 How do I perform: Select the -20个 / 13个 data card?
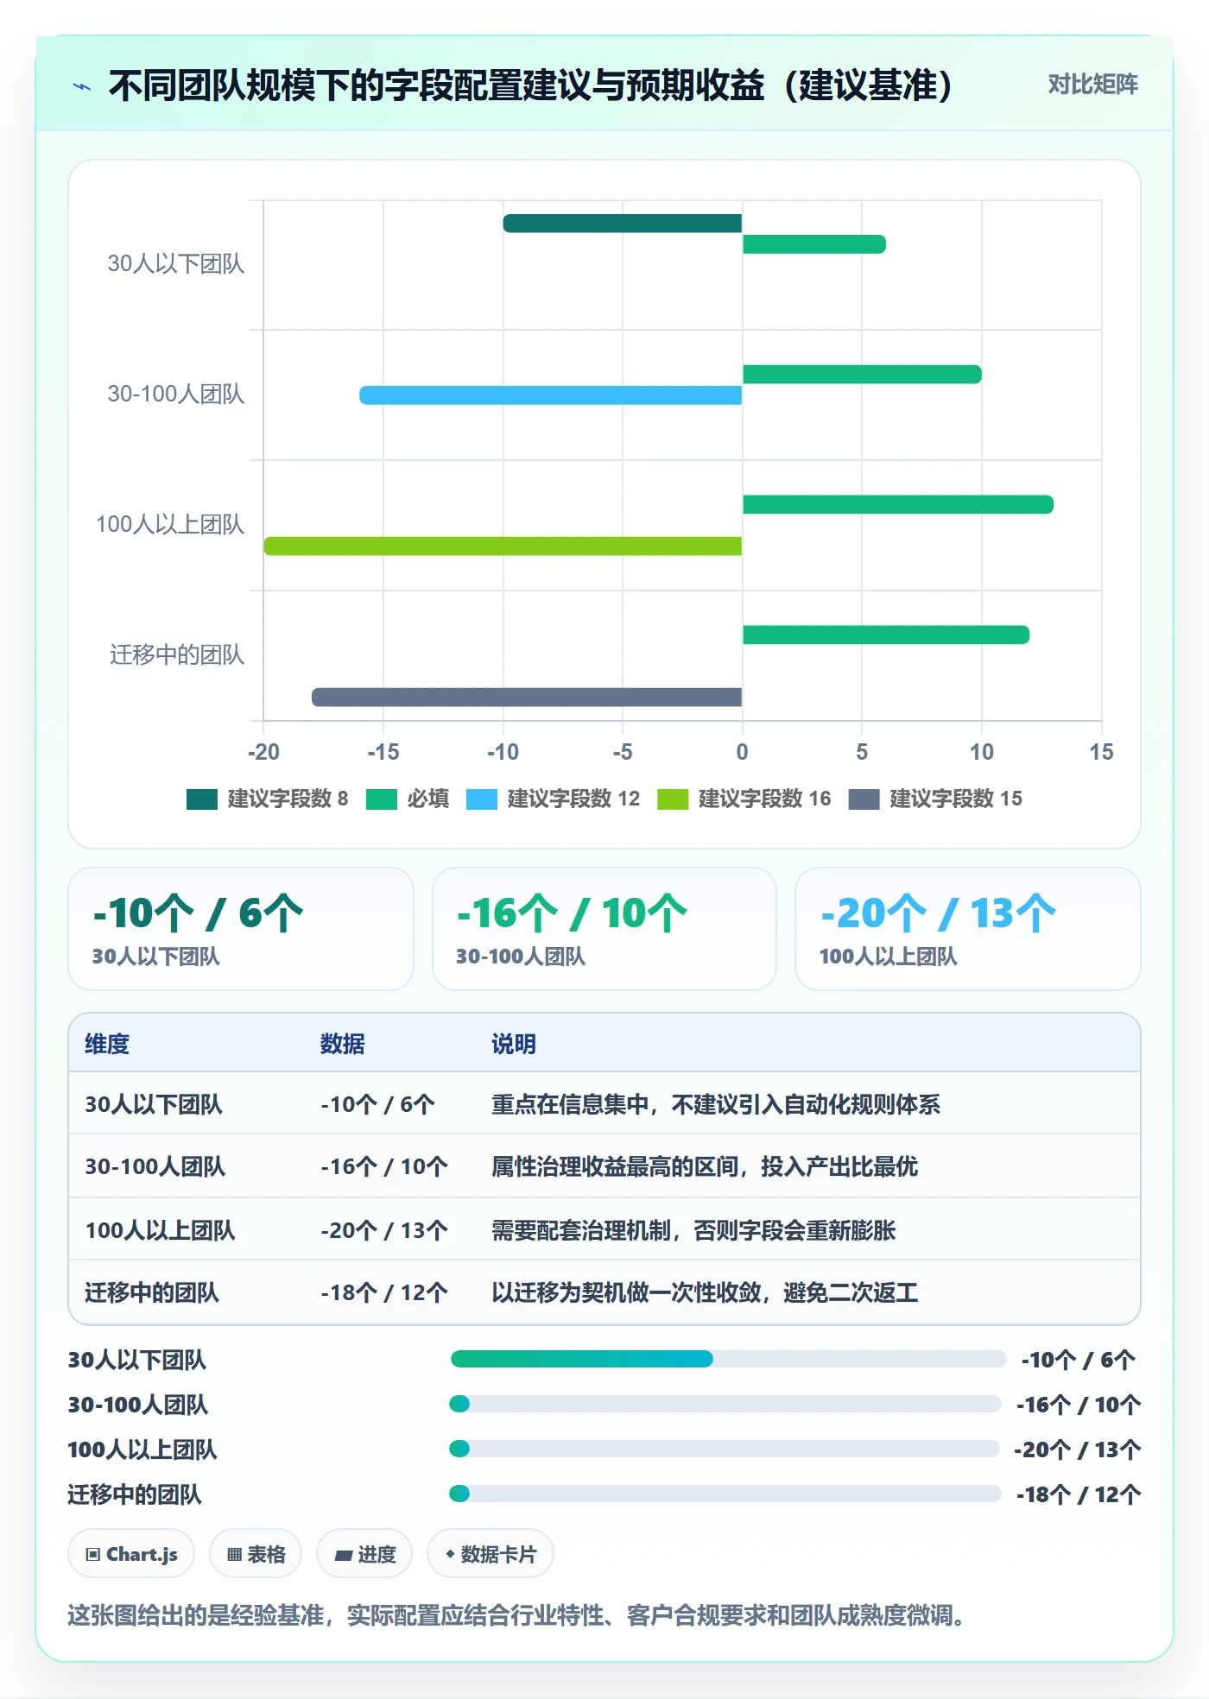pyautogui.click(x=968, y=929)
